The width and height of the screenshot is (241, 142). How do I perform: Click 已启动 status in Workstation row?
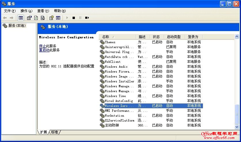click(x=157, y=116)
